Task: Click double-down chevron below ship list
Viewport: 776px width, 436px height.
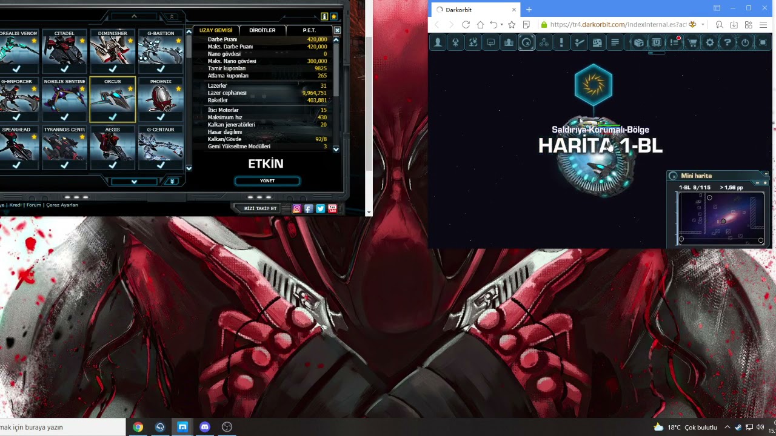Action: pyautogui.click(x=172, y=181)
